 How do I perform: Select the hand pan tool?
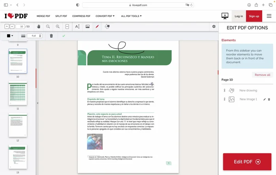click(39, 26)
